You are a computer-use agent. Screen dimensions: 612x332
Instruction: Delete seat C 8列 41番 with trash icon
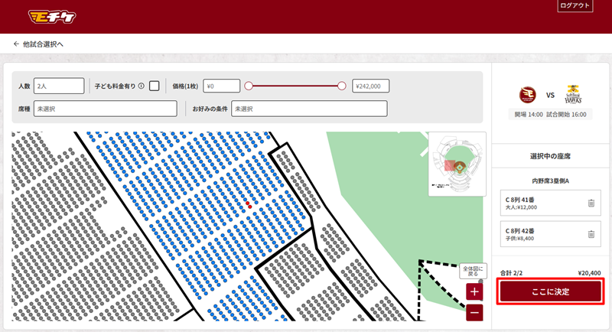tap(591, 203)
